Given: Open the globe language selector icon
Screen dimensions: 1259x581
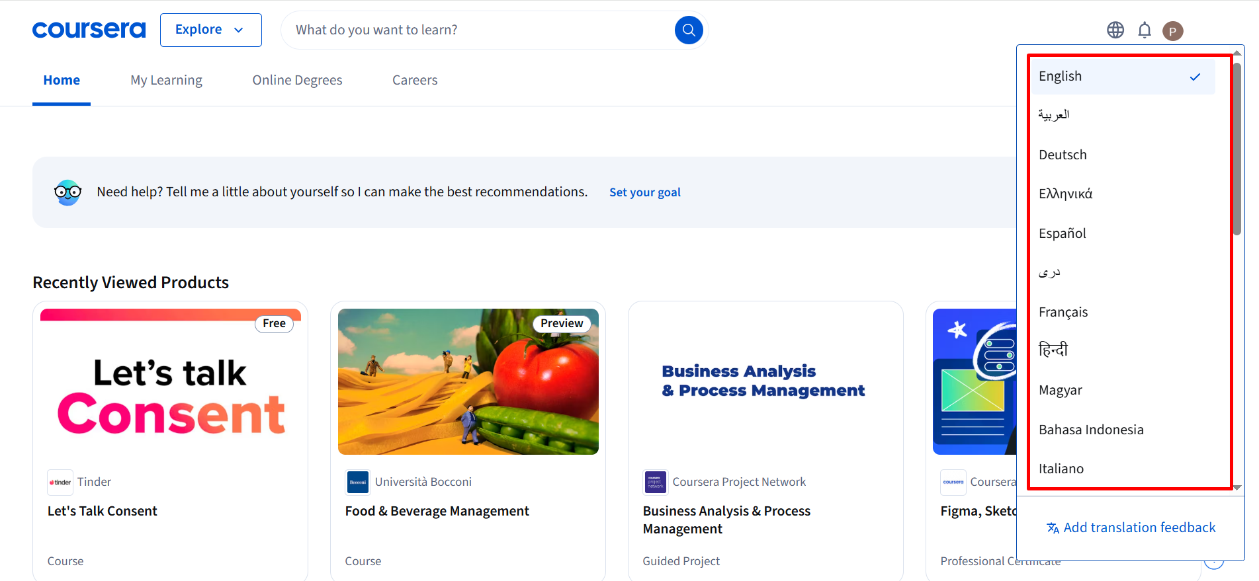Looking at the screenshot, I should (x=1115, y=30).
